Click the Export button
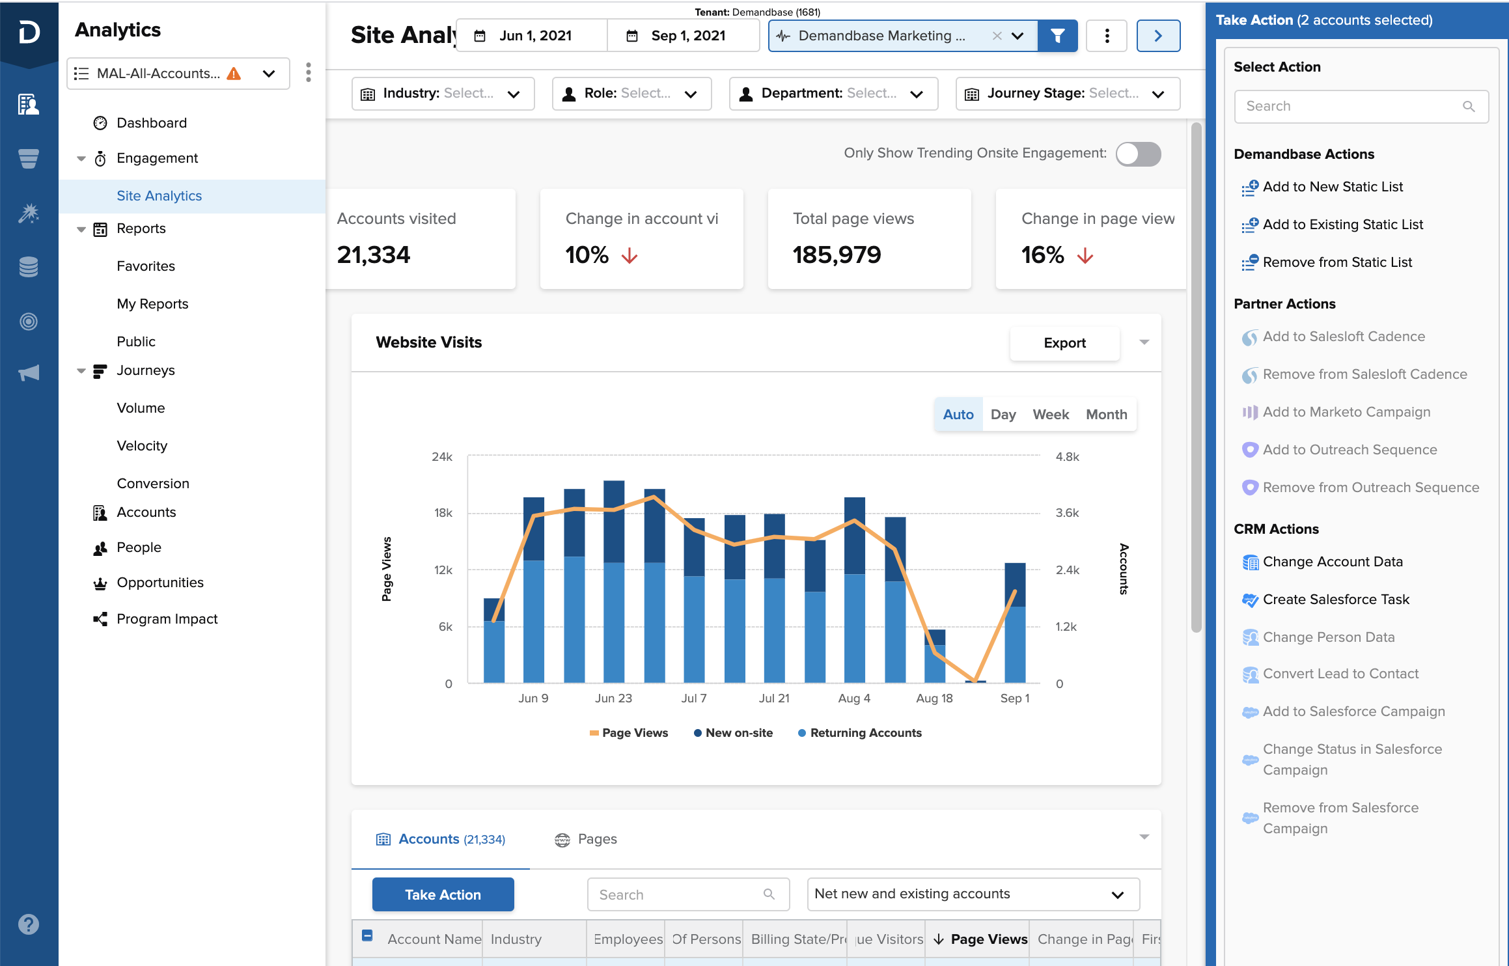1509x966 pixels. click(x=1064, y=343)
